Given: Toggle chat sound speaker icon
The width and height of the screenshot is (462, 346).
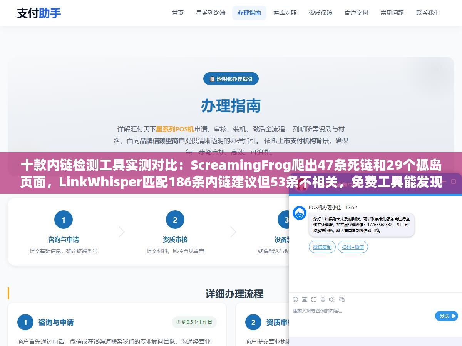Looking at the screenshot, I should (332, 299).
